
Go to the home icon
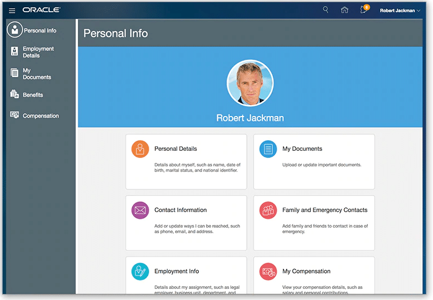(x=345, y=10)
